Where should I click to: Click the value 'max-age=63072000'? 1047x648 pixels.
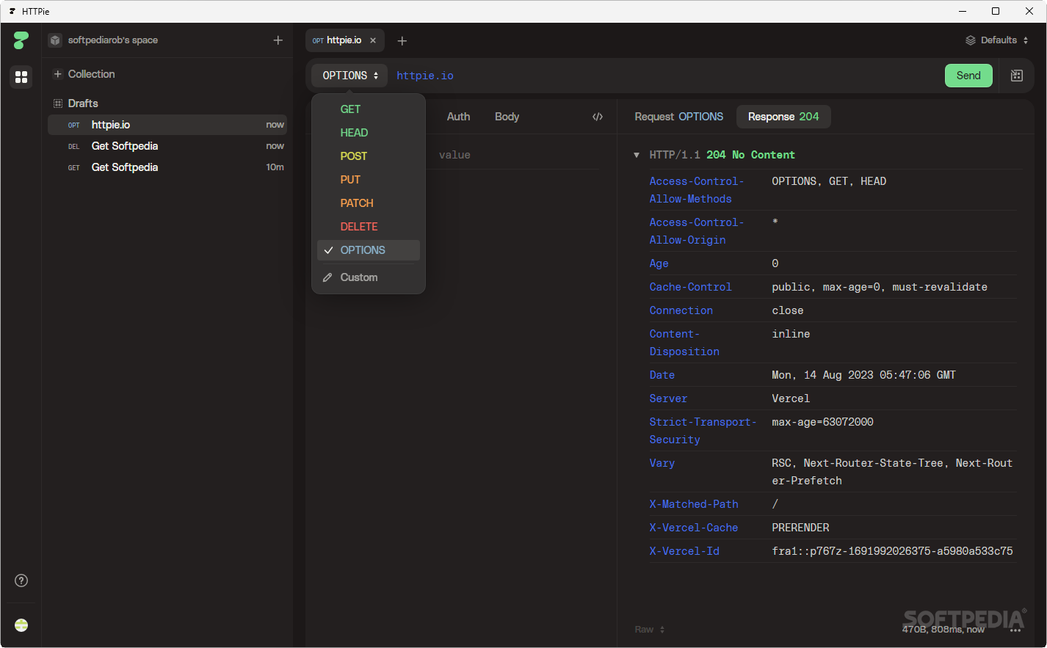pos(822,422)
